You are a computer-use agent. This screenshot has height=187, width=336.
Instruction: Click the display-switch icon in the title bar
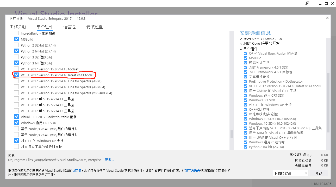tap(308, 3)
